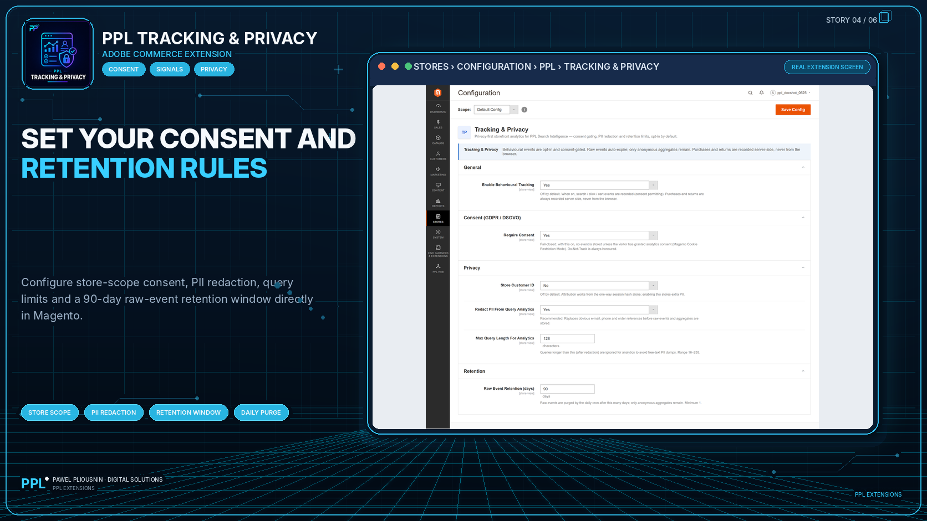
Task: Click the Require Consent label
Action: [x=519, y=235]
